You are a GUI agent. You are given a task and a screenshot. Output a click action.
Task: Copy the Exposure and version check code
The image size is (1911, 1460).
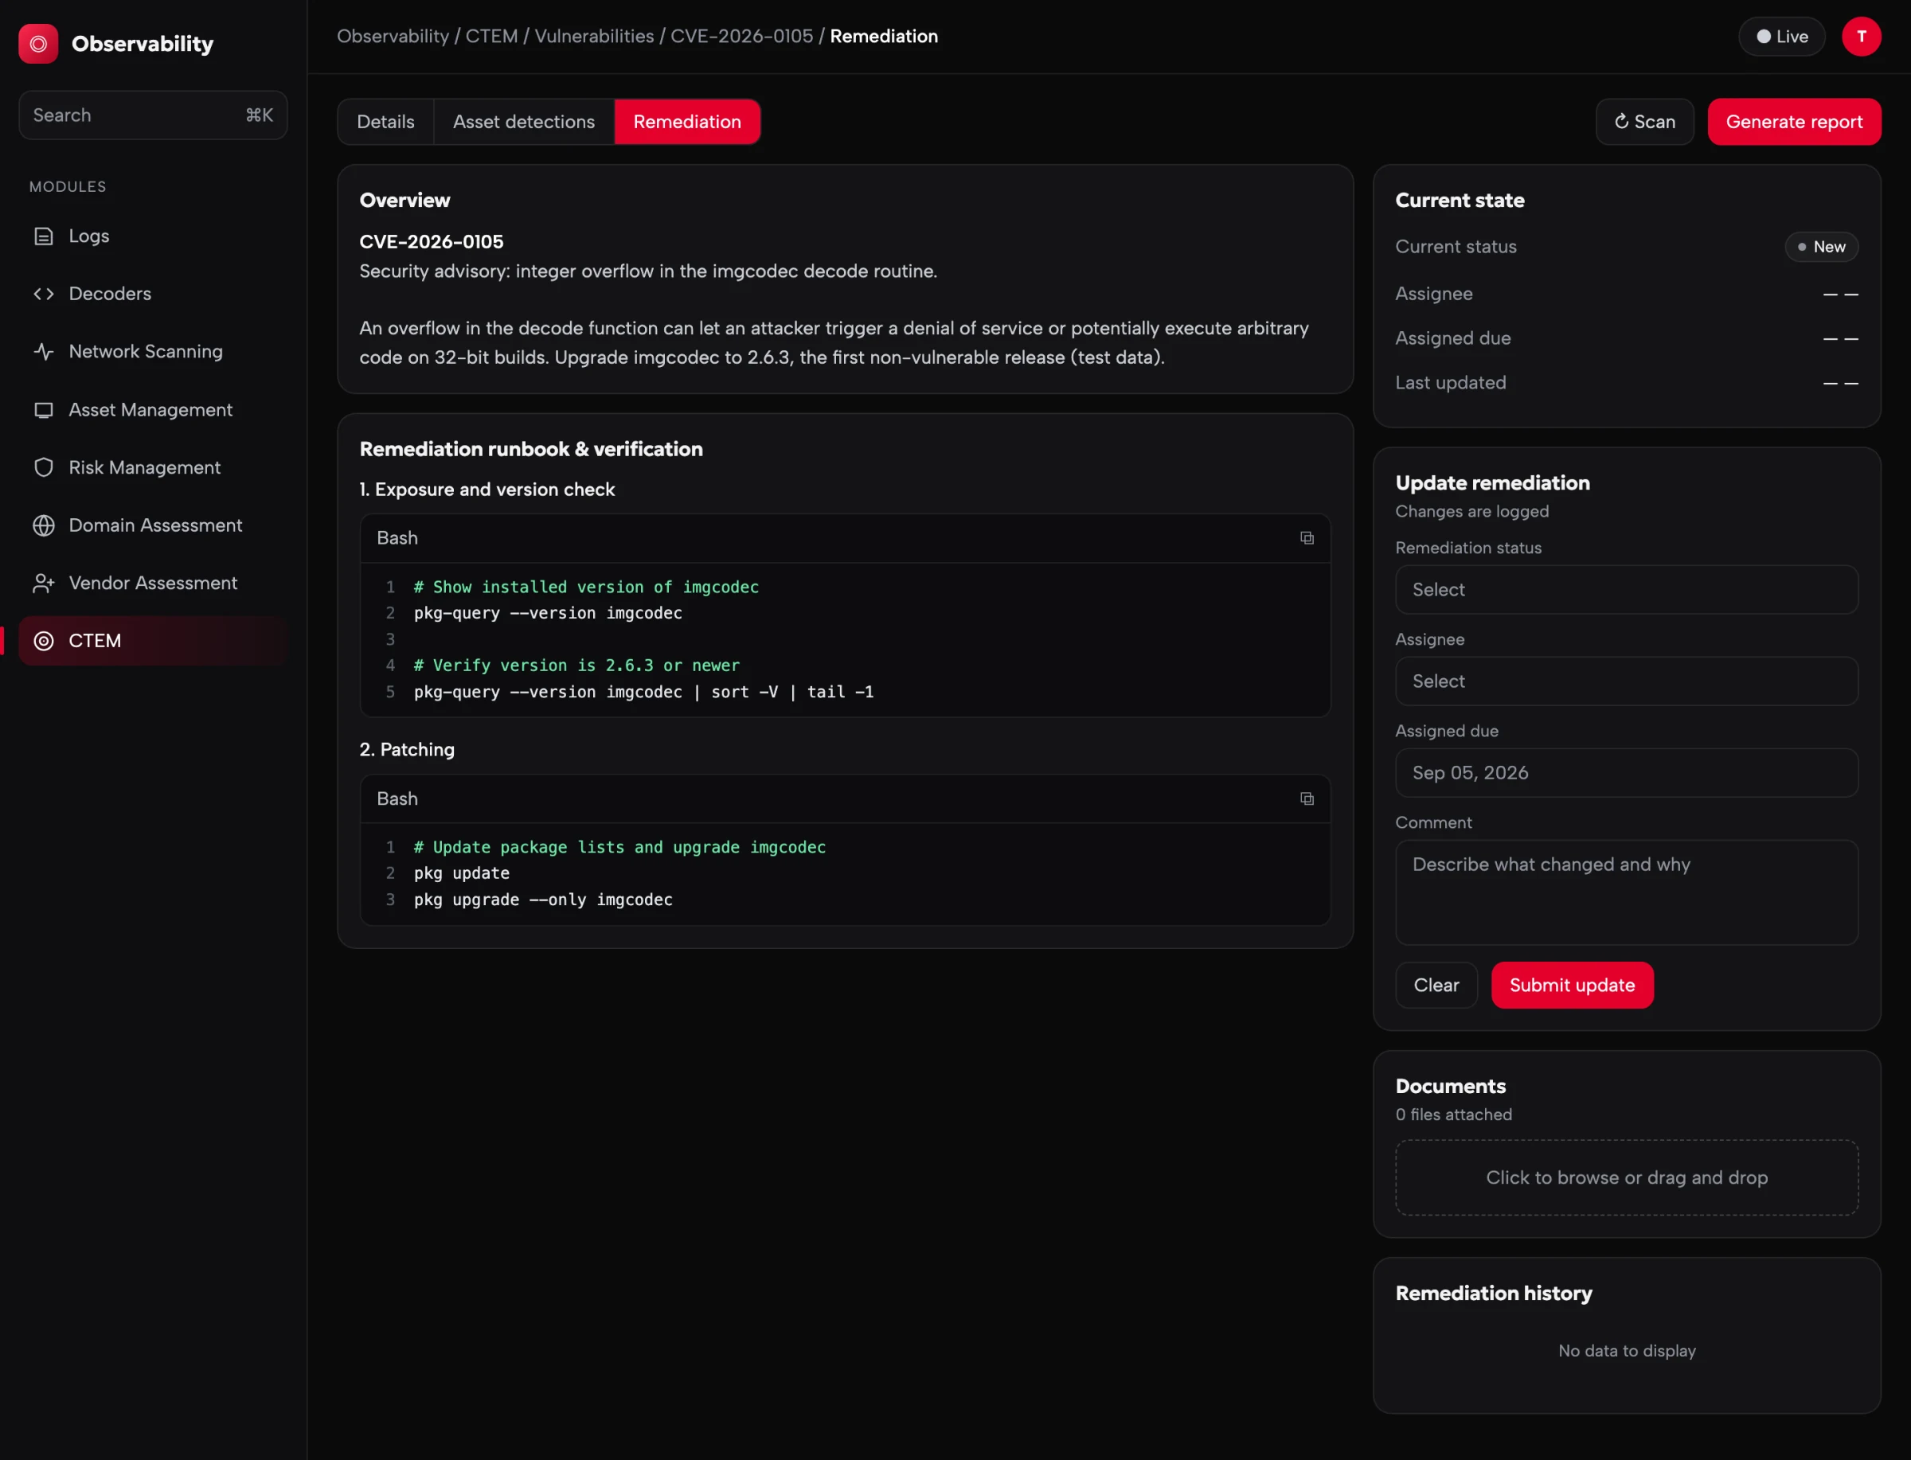pos(1306,538)
